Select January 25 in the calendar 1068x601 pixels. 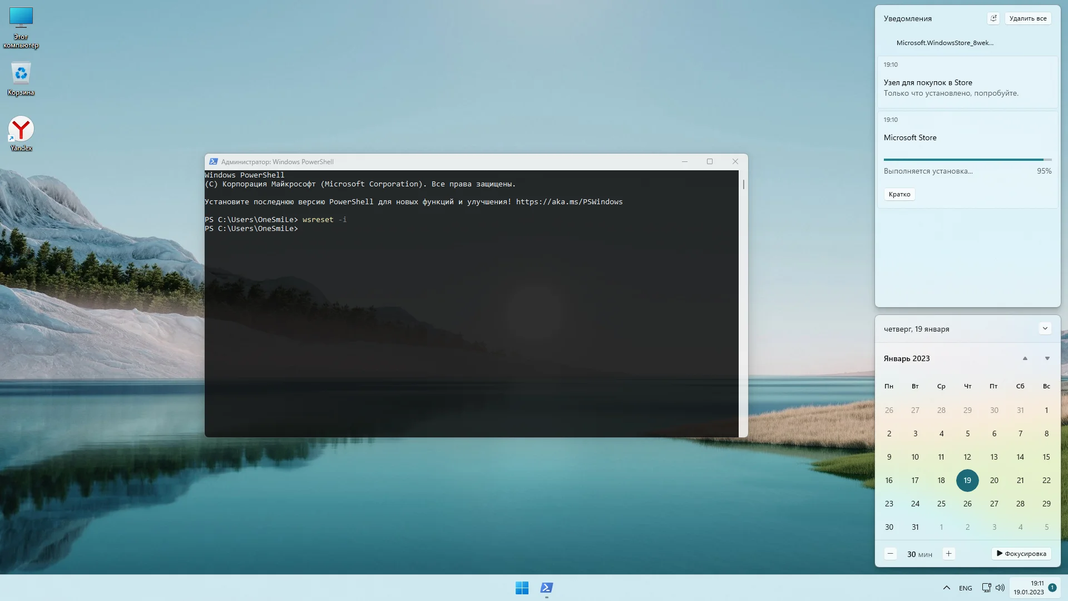(941, 504)
